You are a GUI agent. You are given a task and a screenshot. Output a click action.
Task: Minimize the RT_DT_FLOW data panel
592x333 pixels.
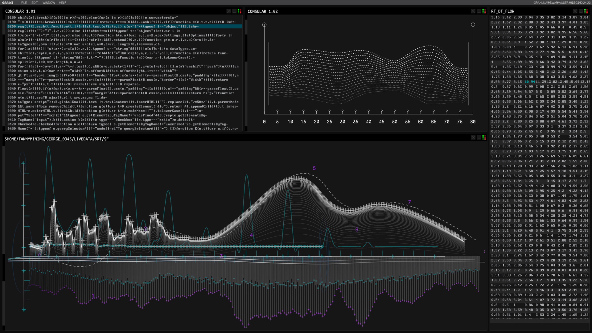[581, 11]
